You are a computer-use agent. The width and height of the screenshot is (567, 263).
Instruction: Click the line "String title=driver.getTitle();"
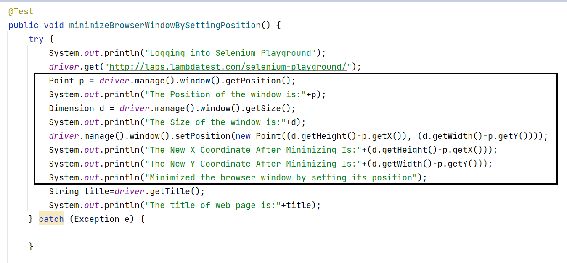click(x=127, y=191)
